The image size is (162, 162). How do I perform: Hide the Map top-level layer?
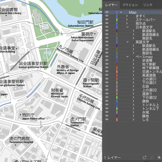click(x=107, y=12)
